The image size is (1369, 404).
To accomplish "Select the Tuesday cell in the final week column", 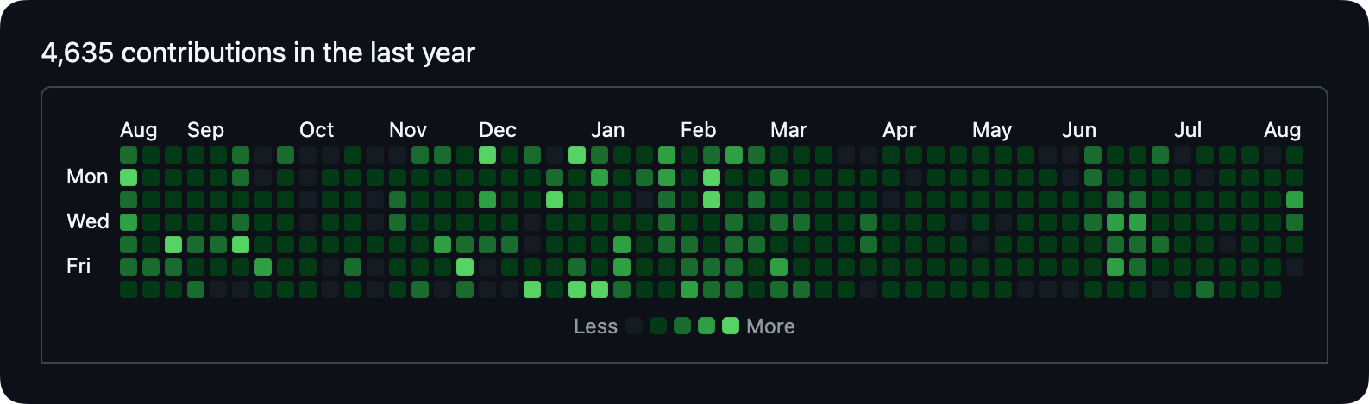I will click(x=1295, y=200).
